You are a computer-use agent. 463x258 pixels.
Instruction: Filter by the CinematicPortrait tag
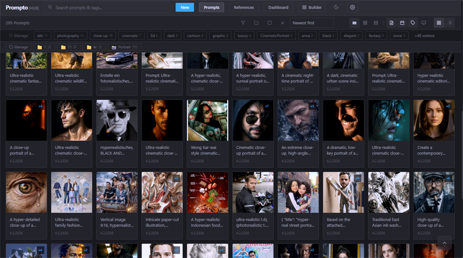pyautogui.click(x=276, y=36)
